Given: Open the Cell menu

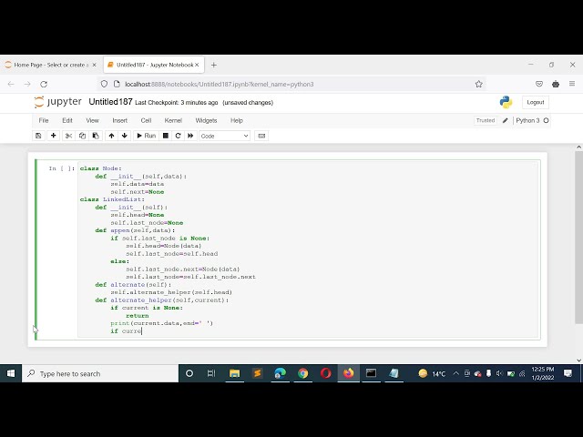Looking at the screenshot, I should [x=146, y=120].
